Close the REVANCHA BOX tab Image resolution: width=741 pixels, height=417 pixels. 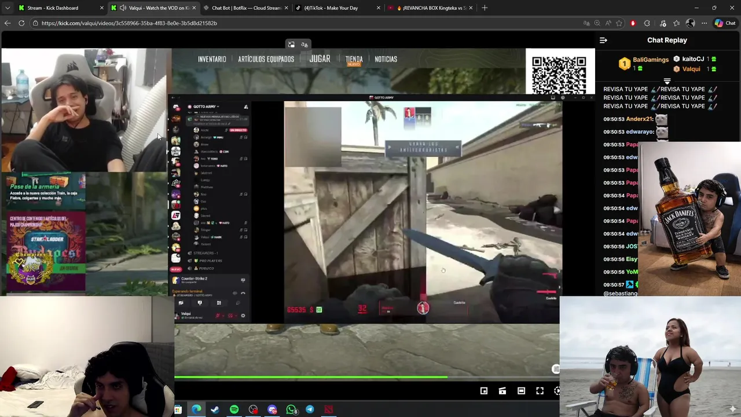(x=471, y=8)
